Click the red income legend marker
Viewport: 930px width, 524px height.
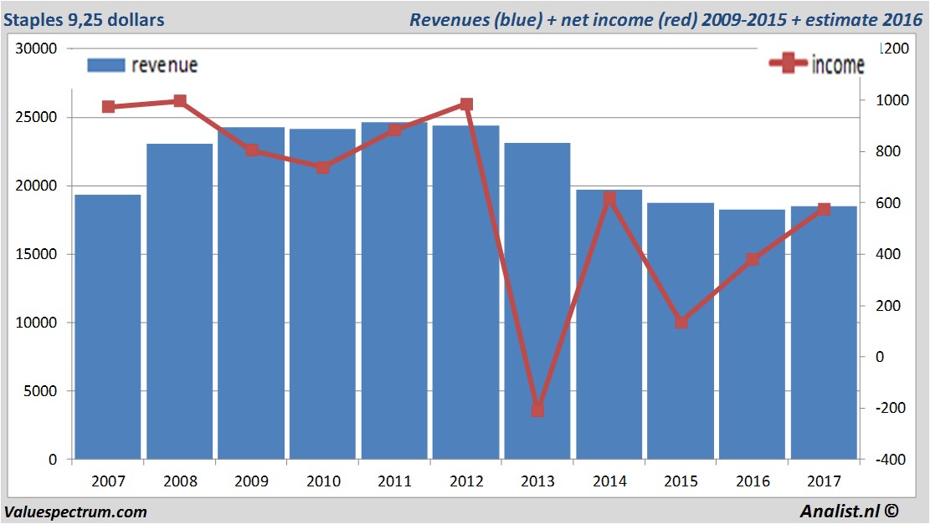(x=789, y=63)
